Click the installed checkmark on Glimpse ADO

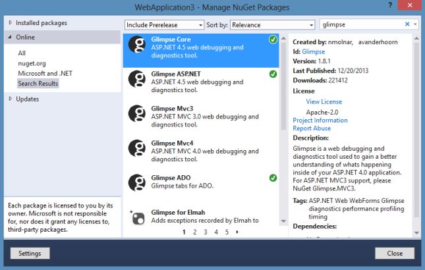click(x=273, y=178)
